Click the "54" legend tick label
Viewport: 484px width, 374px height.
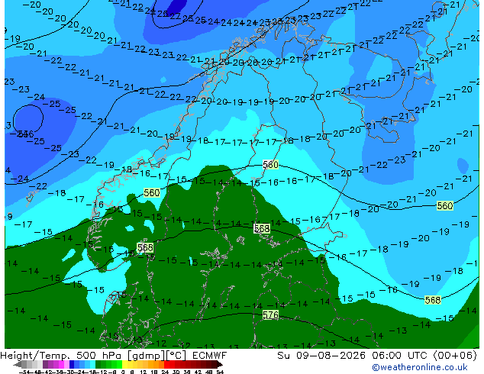pyautogui.click(x=220, y=372)
